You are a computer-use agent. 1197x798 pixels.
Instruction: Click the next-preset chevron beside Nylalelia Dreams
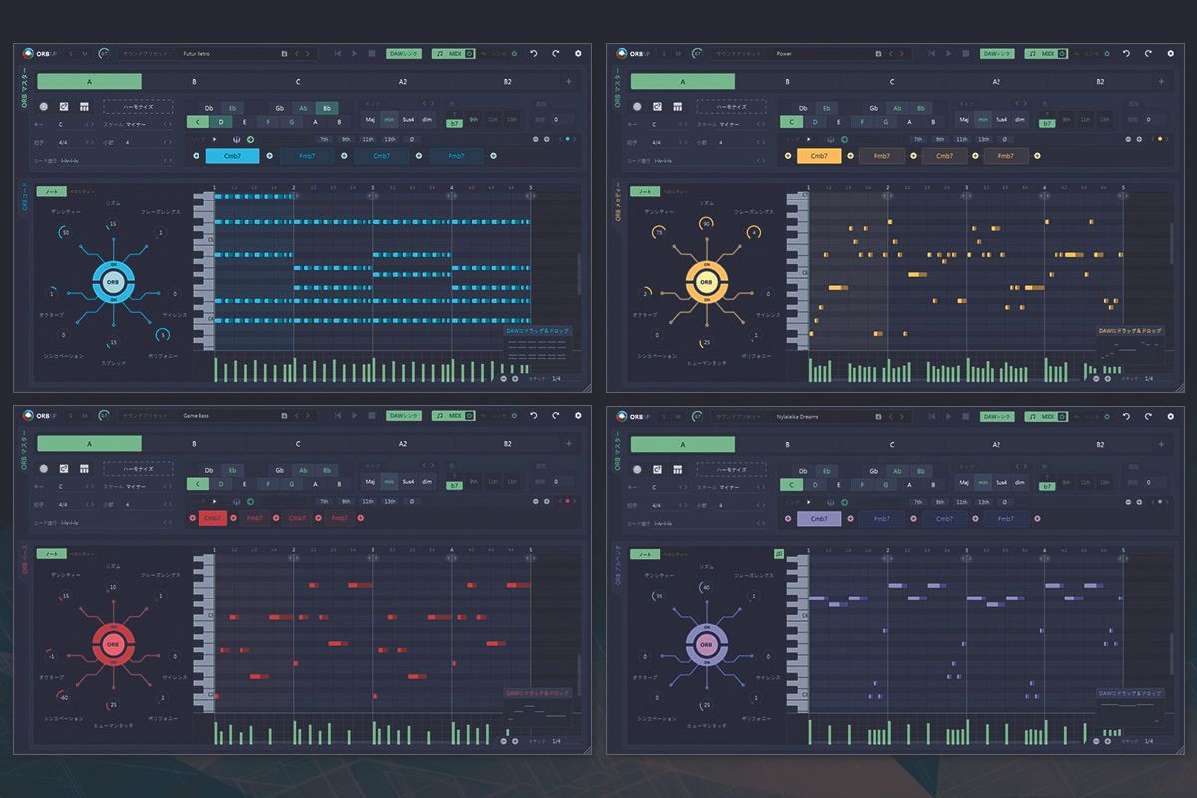[900, 416]
